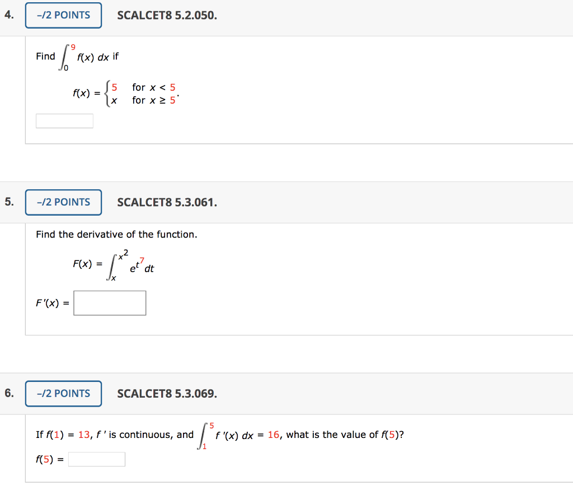Click the -/2 POINTS button for question 5

click(63, 202)
